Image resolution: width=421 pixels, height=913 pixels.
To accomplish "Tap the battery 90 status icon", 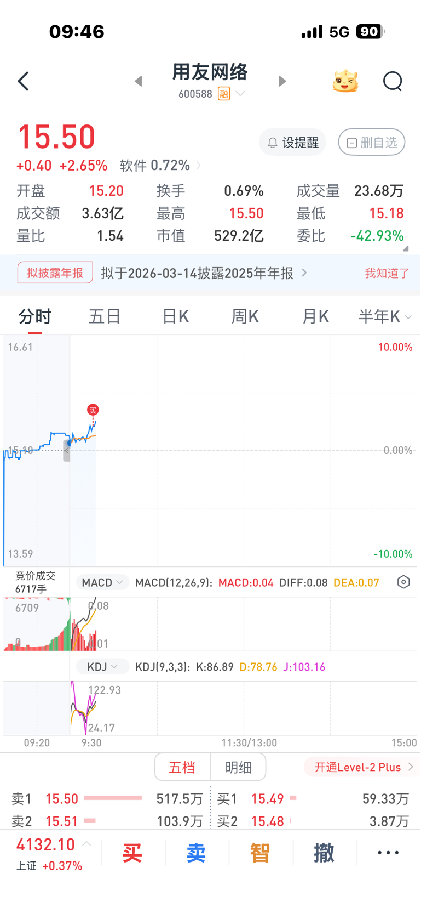I will pyautogui.click(x=371, y=32).
